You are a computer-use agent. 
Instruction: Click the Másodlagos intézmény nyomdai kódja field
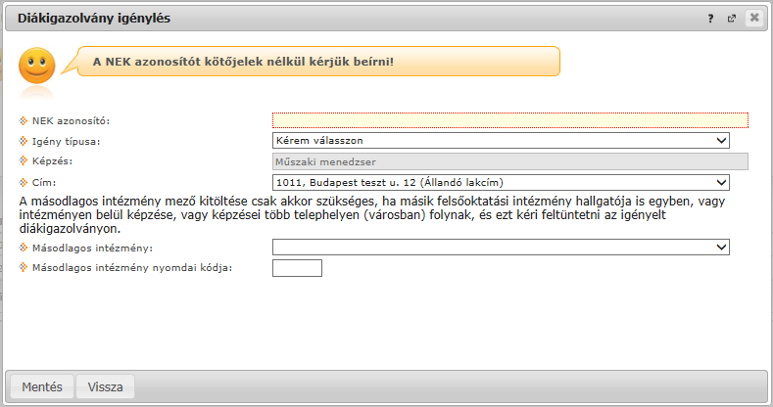(297, 268)
